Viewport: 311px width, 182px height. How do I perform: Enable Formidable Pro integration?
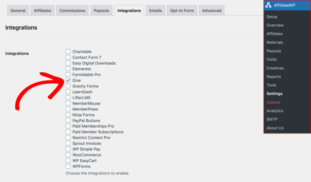(68, 75)
